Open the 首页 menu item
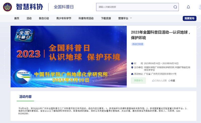Screen dimensions: 201x123 [17, 18]
